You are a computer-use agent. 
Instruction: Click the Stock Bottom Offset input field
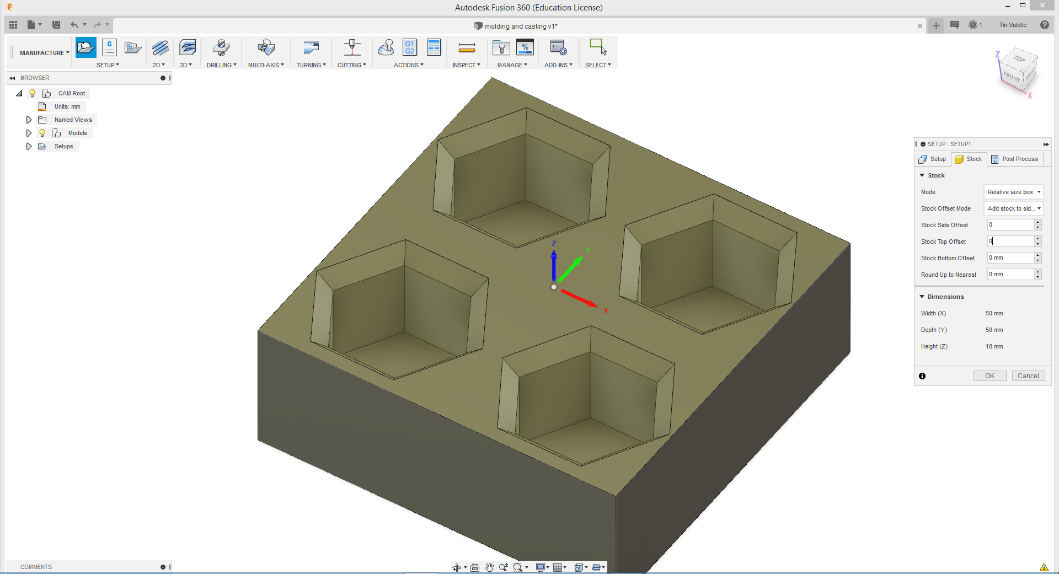click(x=1010, y=258)
